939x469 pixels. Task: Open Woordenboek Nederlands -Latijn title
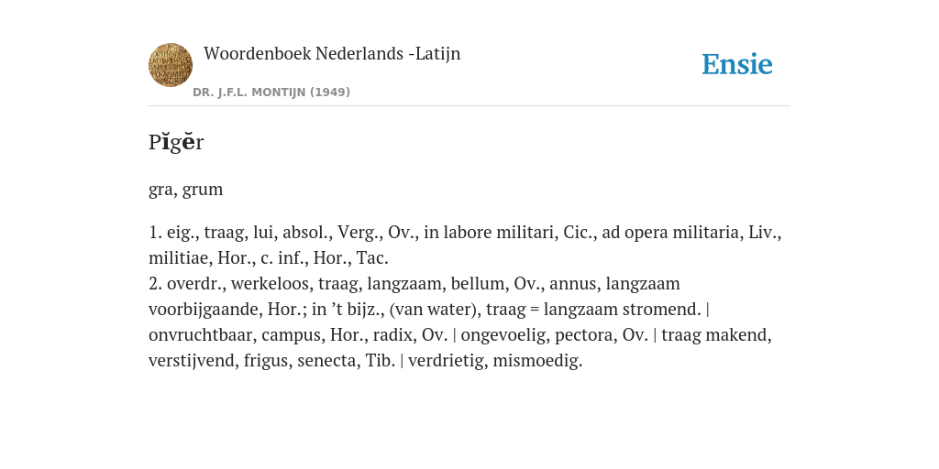coord(332,54)
